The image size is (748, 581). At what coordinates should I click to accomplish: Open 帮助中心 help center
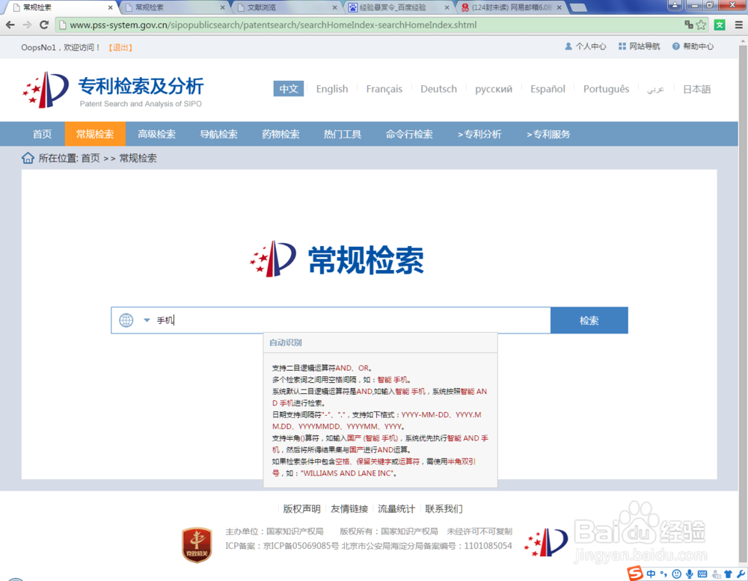(693, 46)
